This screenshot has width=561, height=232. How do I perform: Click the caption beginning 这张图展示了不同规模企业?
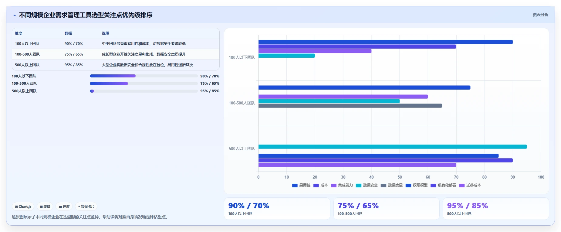[x=90, y=217]
